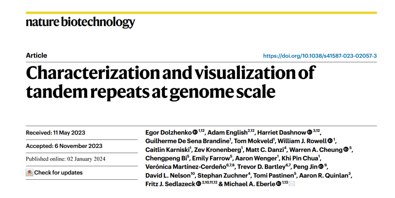Open Egor Dolzhenko's ORCID icon
Viewport: 395px width, 198px height.
(195, 132)
